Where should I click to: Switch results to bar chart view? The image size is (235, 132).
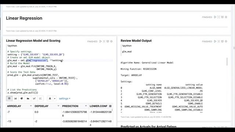click(15, 98)
